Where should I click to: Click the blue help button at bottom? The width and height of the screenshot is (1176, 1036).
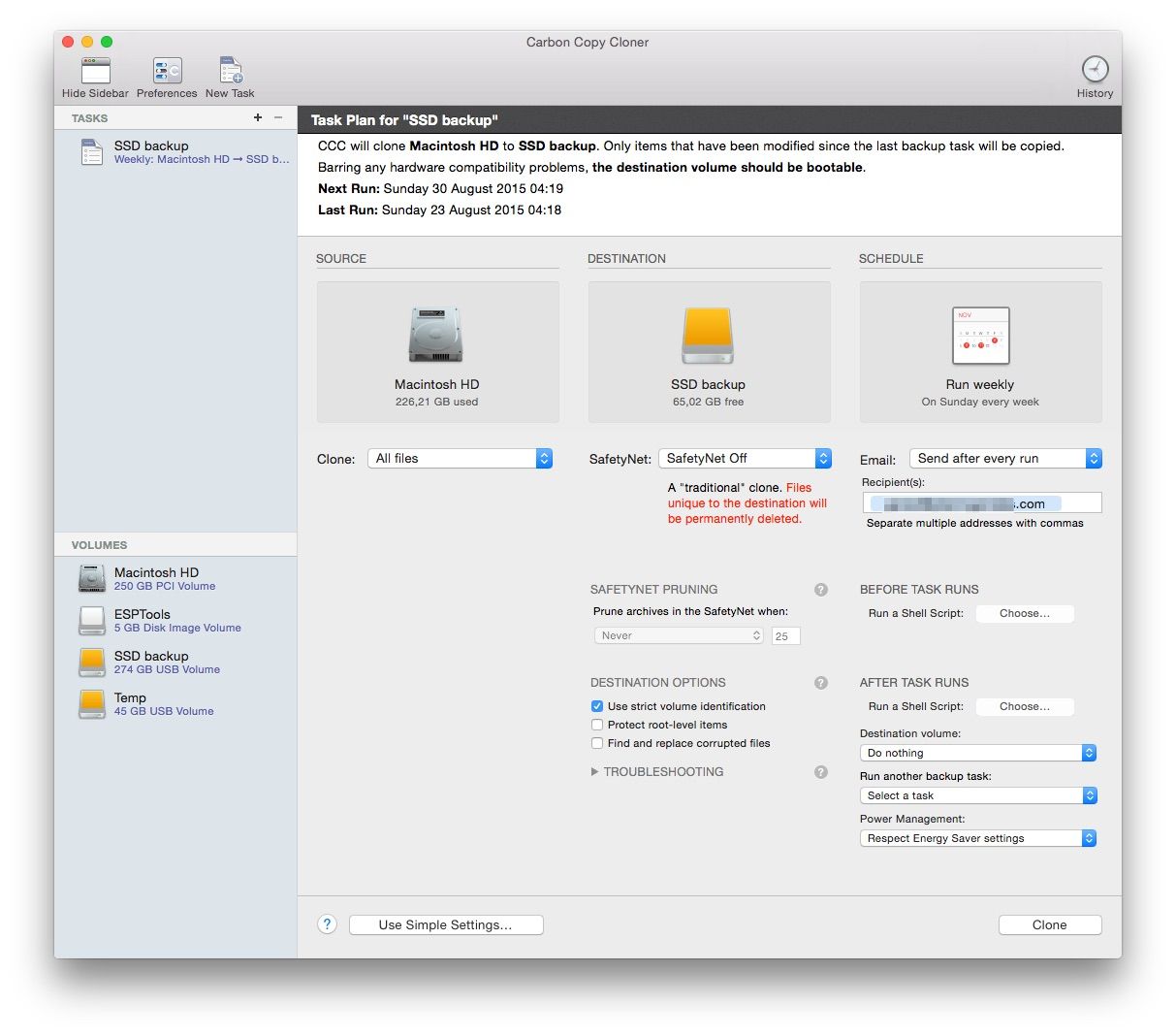coord(328,924)
